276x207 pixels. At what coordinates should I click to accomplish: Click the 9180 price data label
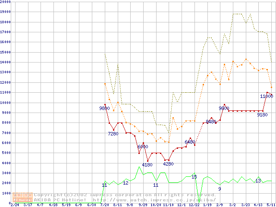coord(262,115)
